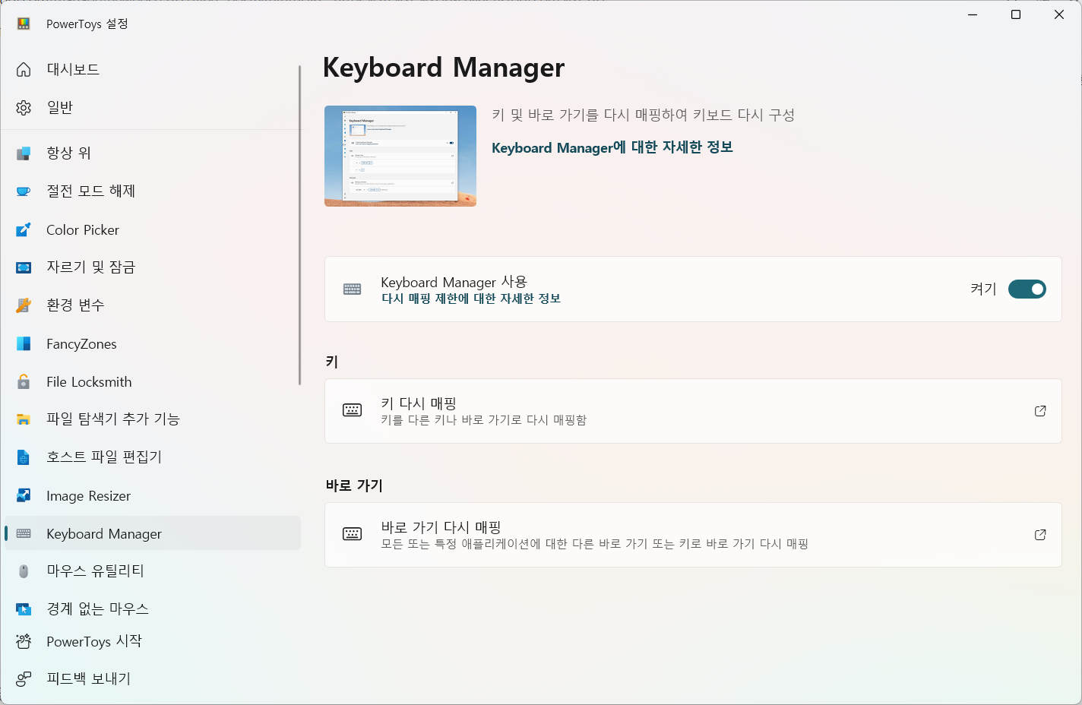The width and height of the screenshot is (1082, 705).
Task: Click the 자르기 및 잠금 sidebar text
Action: click(90, 267)
